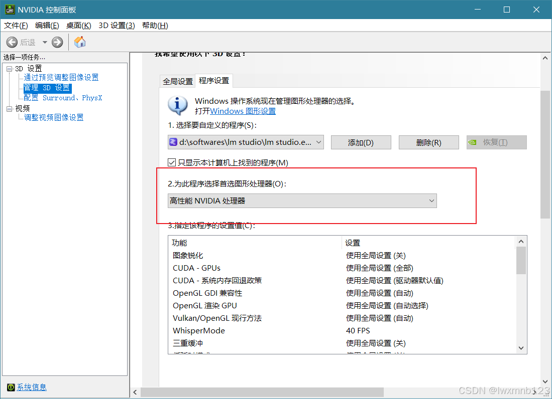Click the 删除(R) button

tap(429, 142)
